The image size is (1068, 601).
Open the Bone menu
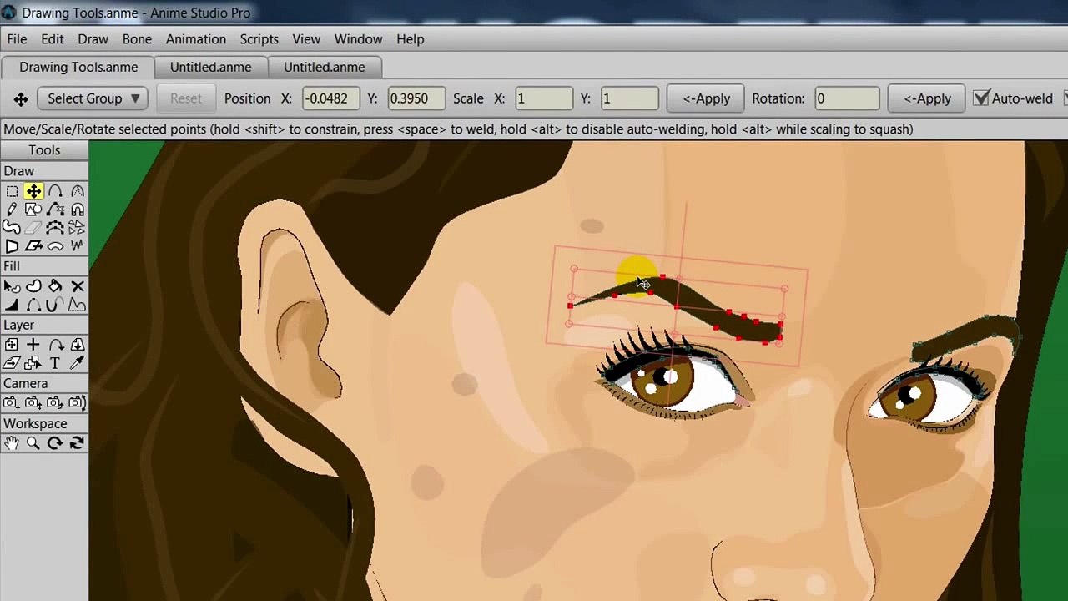[137, 39]
